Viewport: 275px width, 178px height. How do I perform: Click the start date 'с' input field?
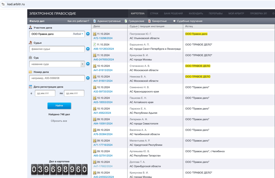[x=45, y=93]
